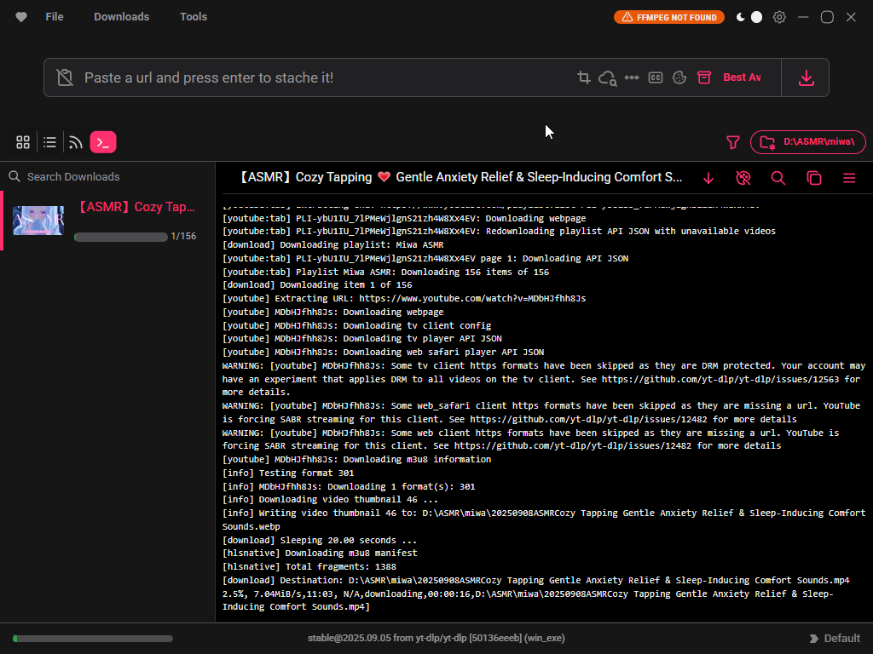Toggle the terminal console view
The height and width of the screenshot is (654, 873).
(103, 142)
